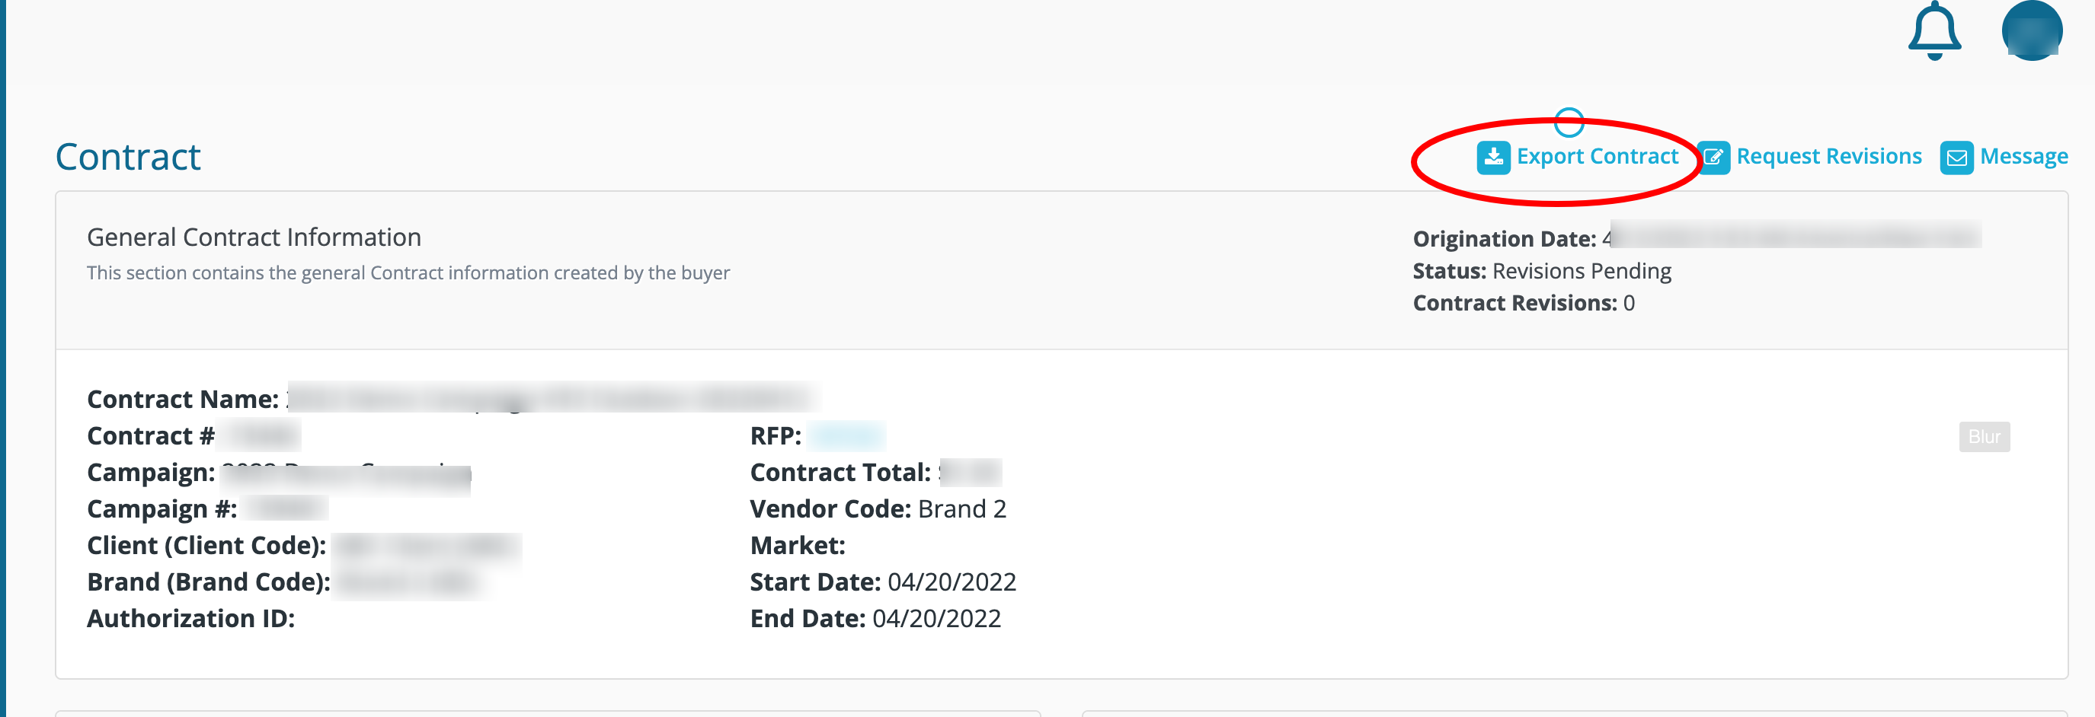Screen dimensions: 2095x717
Task: Click the small blue circle marker above Export Contract
Action: tap(1569, 123)
